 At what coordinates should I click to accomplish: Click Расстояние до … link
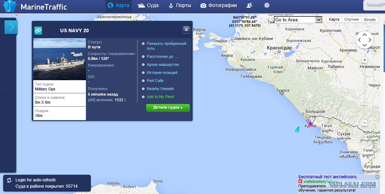click(162, 56)
